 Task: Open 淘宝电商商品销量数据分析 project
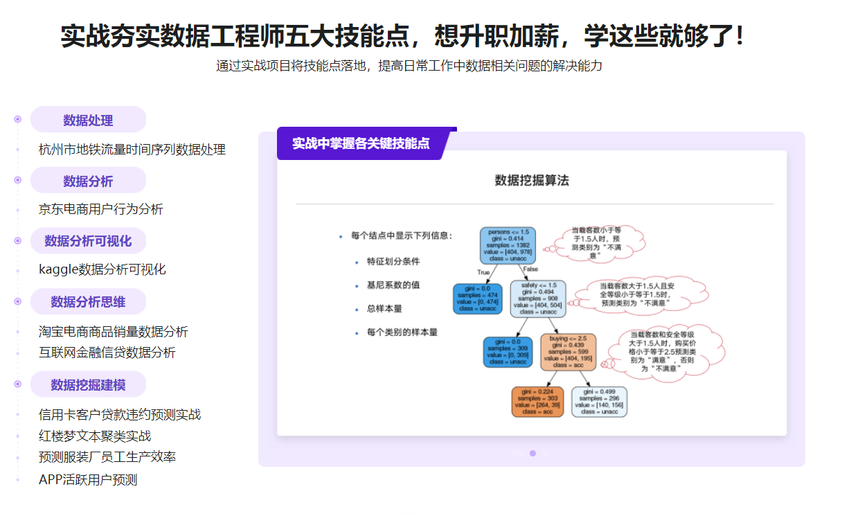(113, 332)
